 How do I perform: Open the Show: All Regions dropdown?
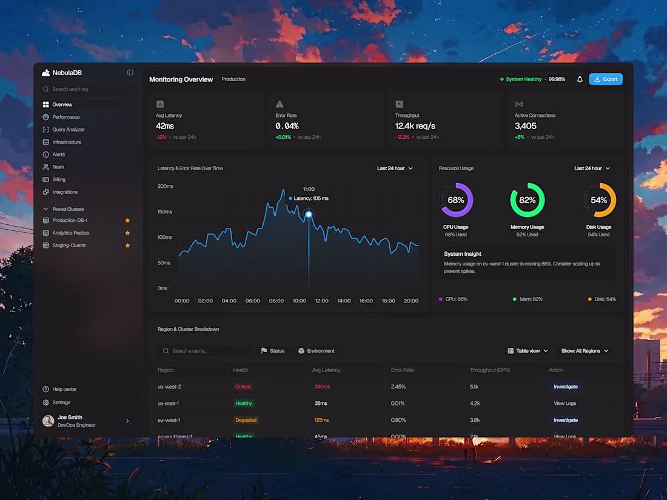(x=585, y=351)
